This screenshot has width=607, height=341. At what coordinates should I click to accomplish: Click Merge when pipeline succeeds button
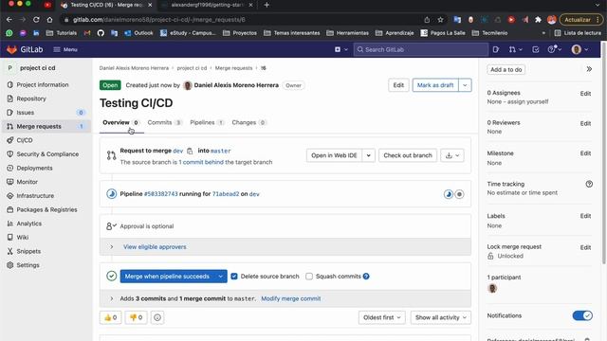(167, 276)
